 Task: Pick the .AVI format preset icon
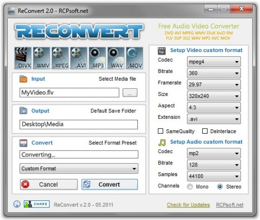tap(78, 58)
